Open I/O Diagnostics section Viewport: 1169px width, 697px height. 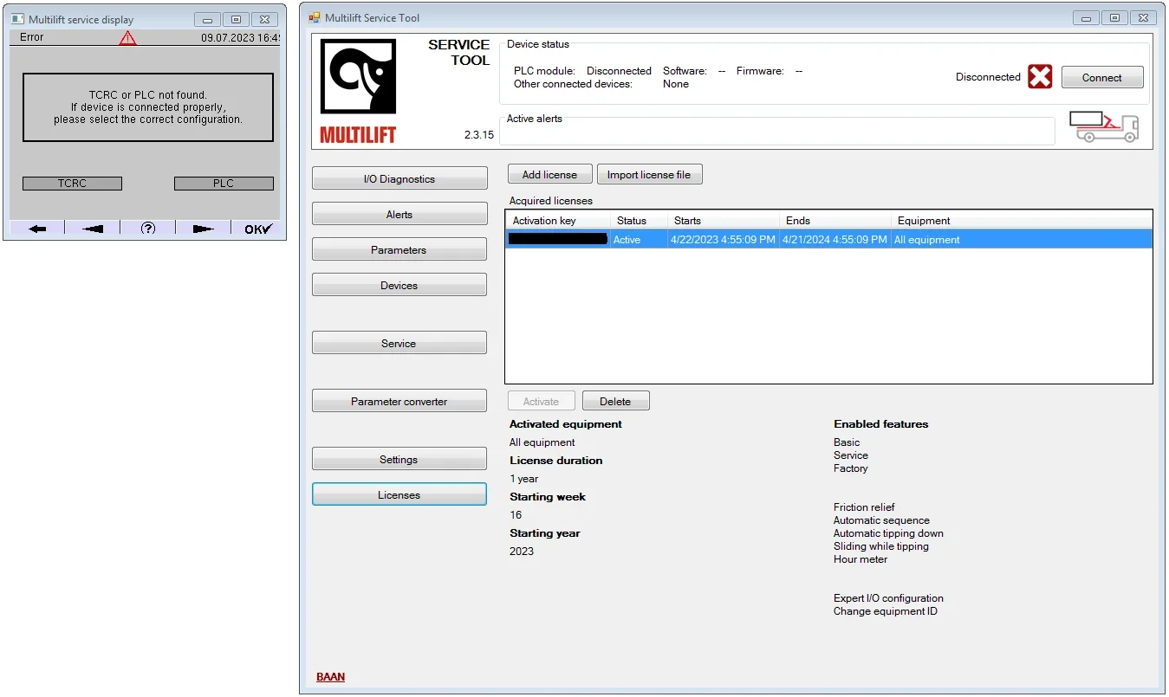(399, 178)
